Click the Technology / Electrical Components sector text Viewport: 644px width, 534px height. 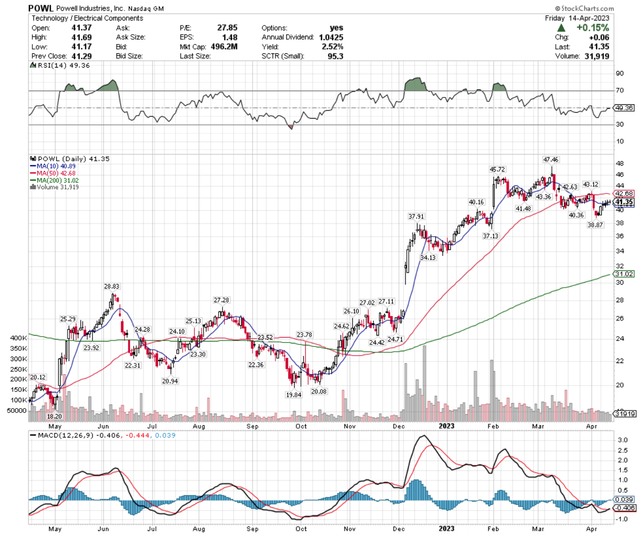tap(87, 18)
